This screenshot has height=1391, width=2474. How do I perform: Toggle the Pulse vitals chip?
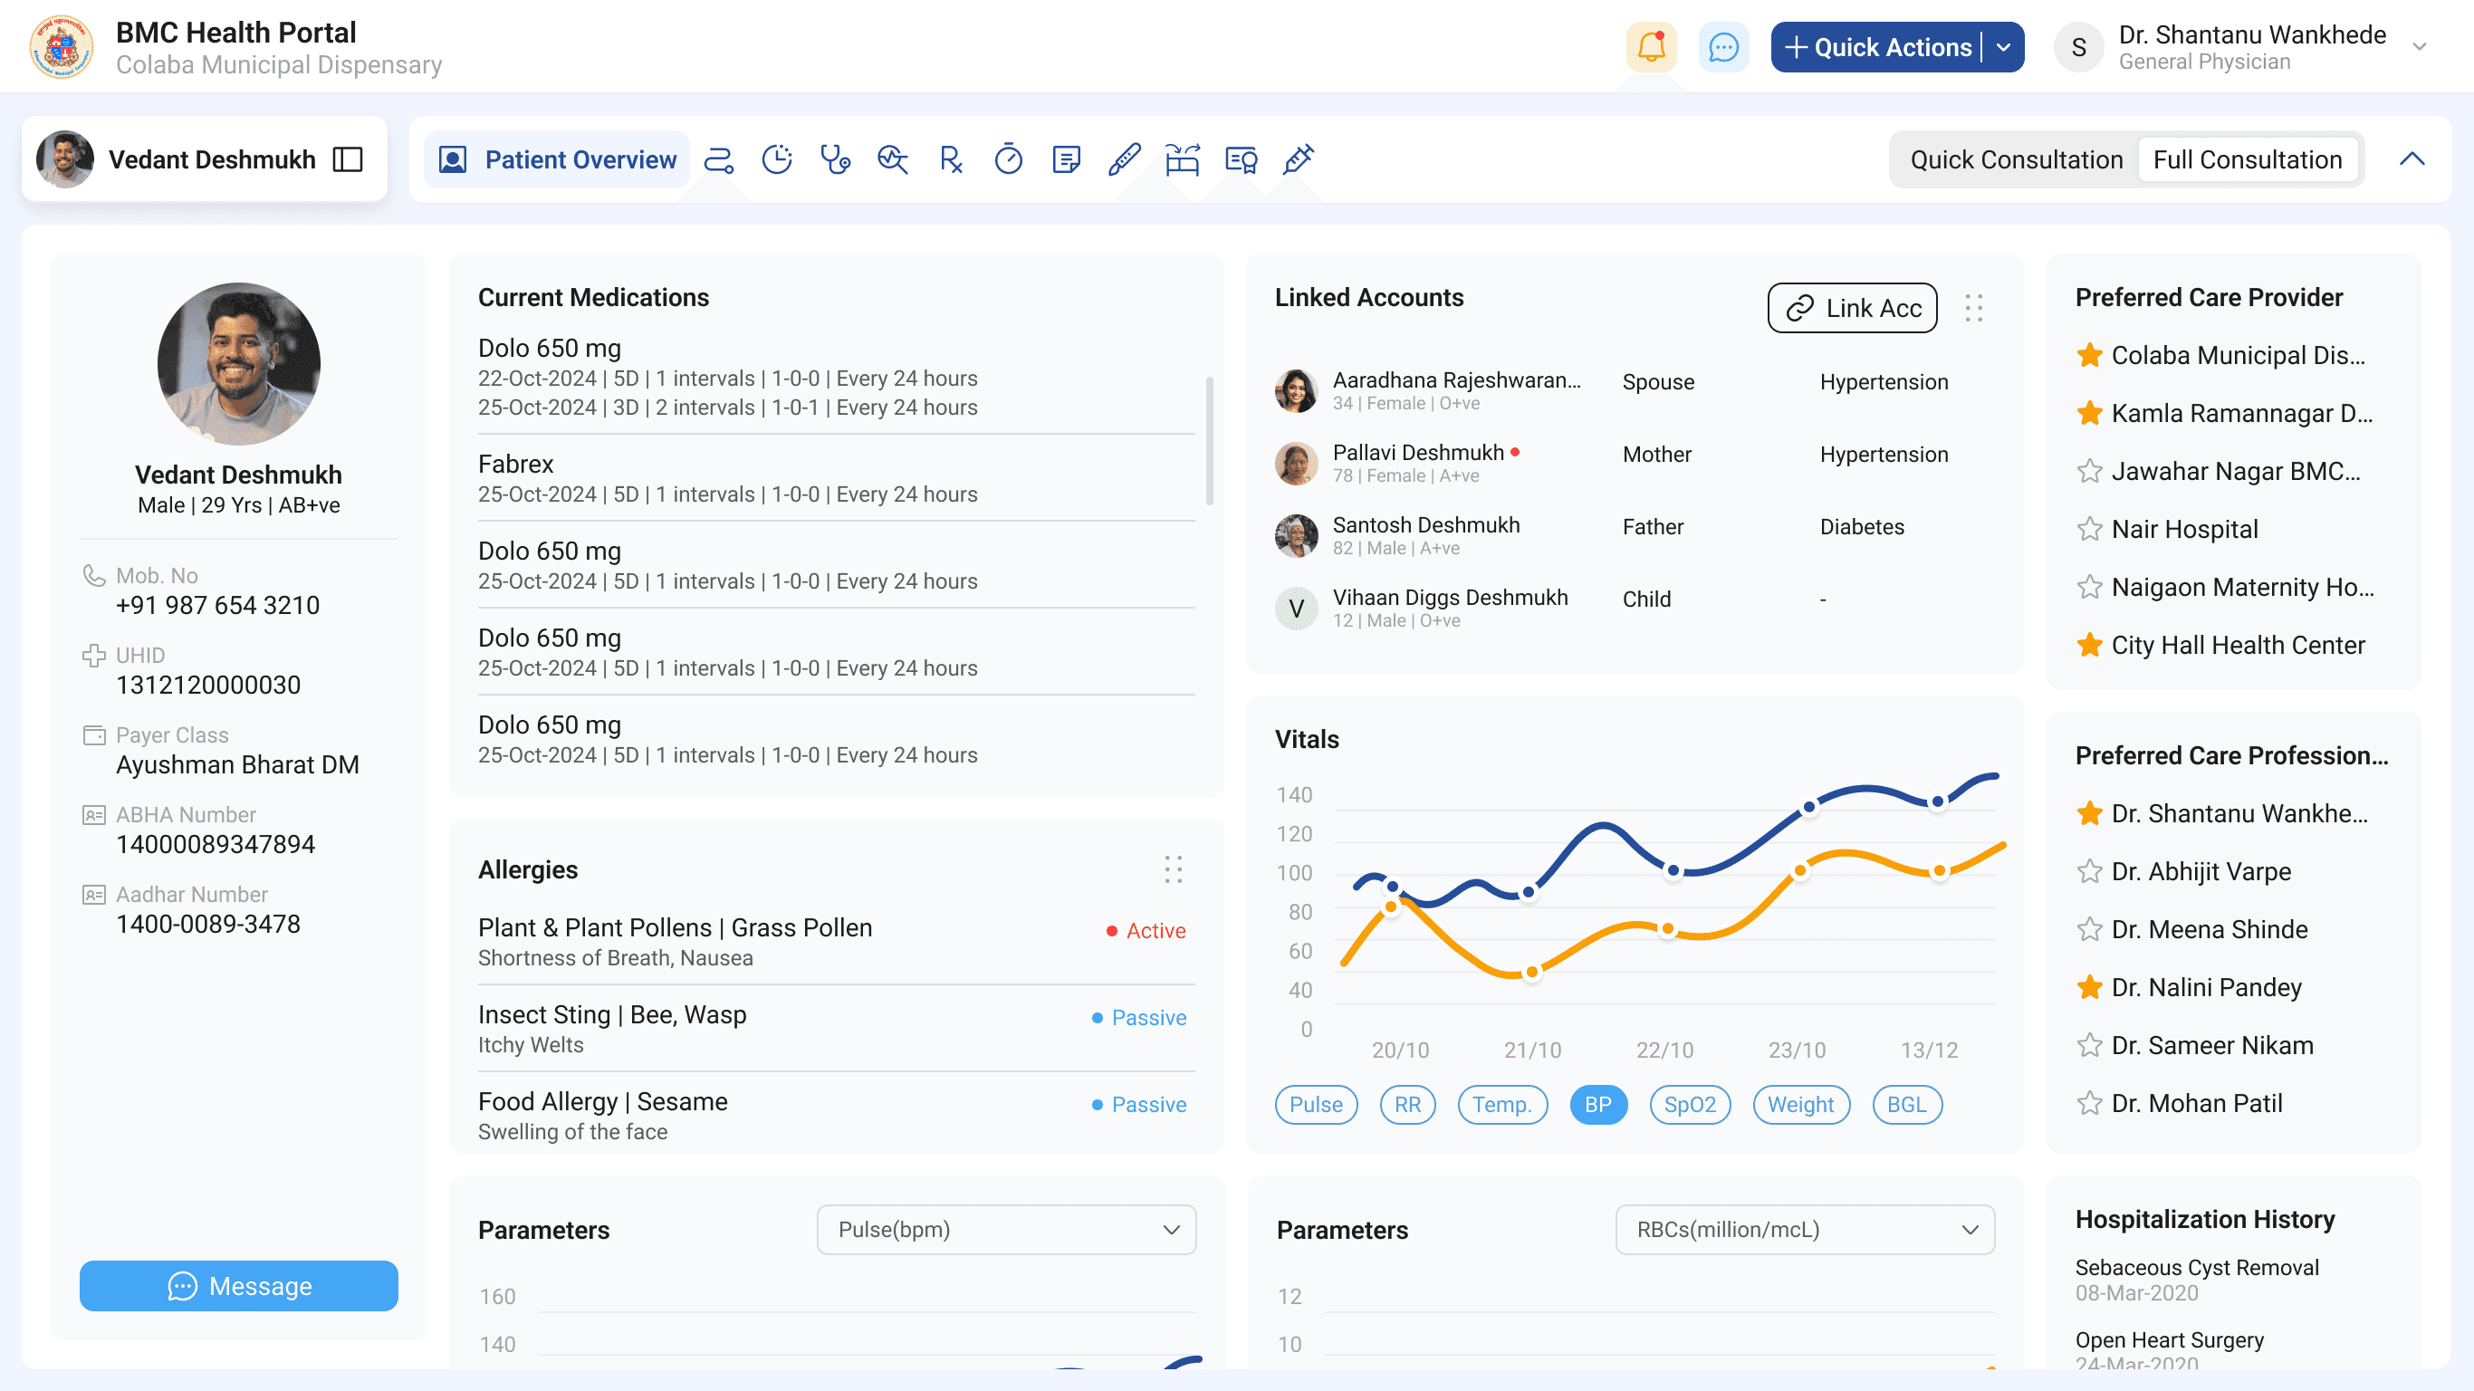tap(1315, 1105)
